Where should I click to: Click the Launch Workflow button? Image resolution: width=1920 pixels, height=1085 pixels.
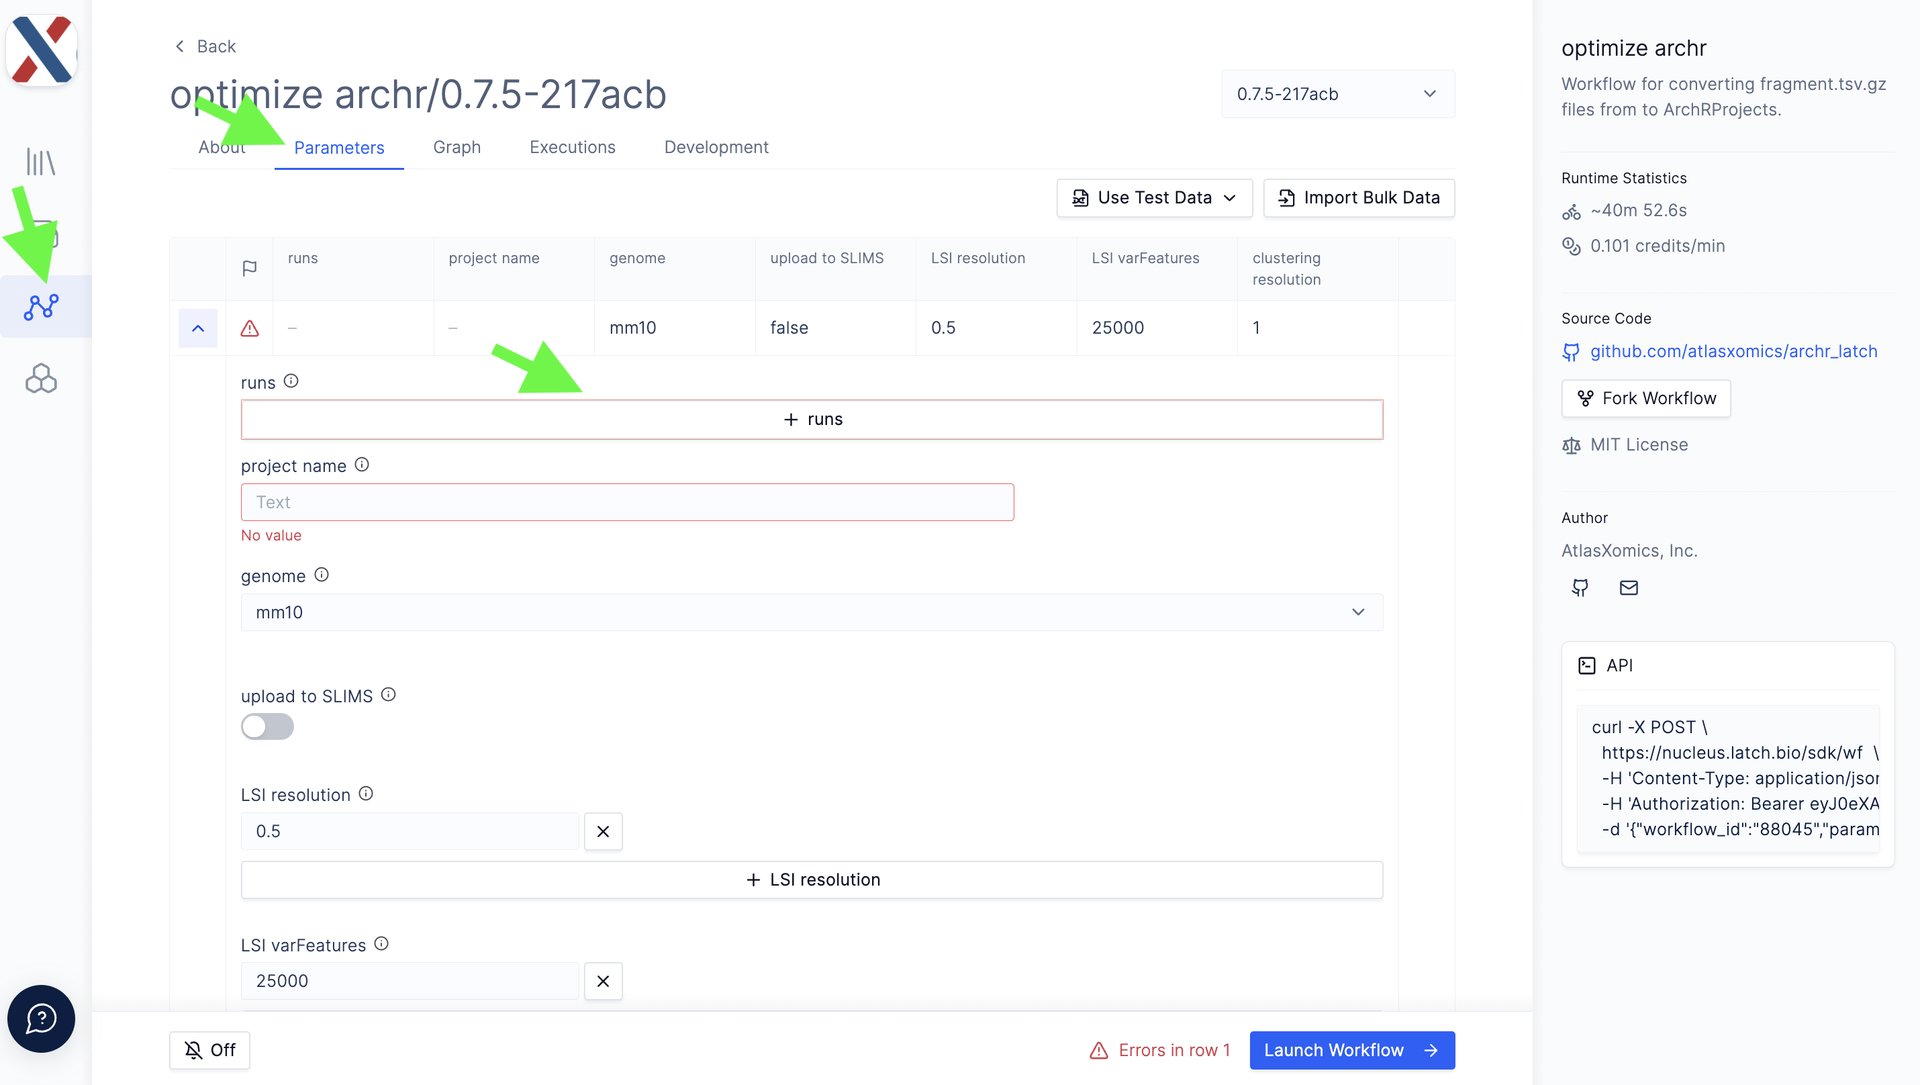coord(1352,1050)
